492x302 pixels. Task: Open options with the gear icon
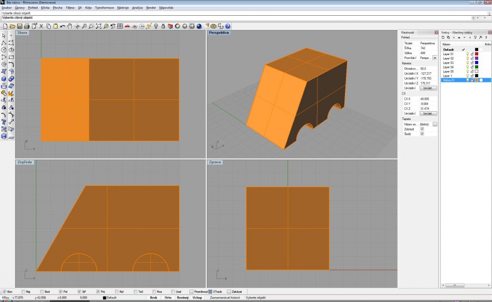click(214, 27)
